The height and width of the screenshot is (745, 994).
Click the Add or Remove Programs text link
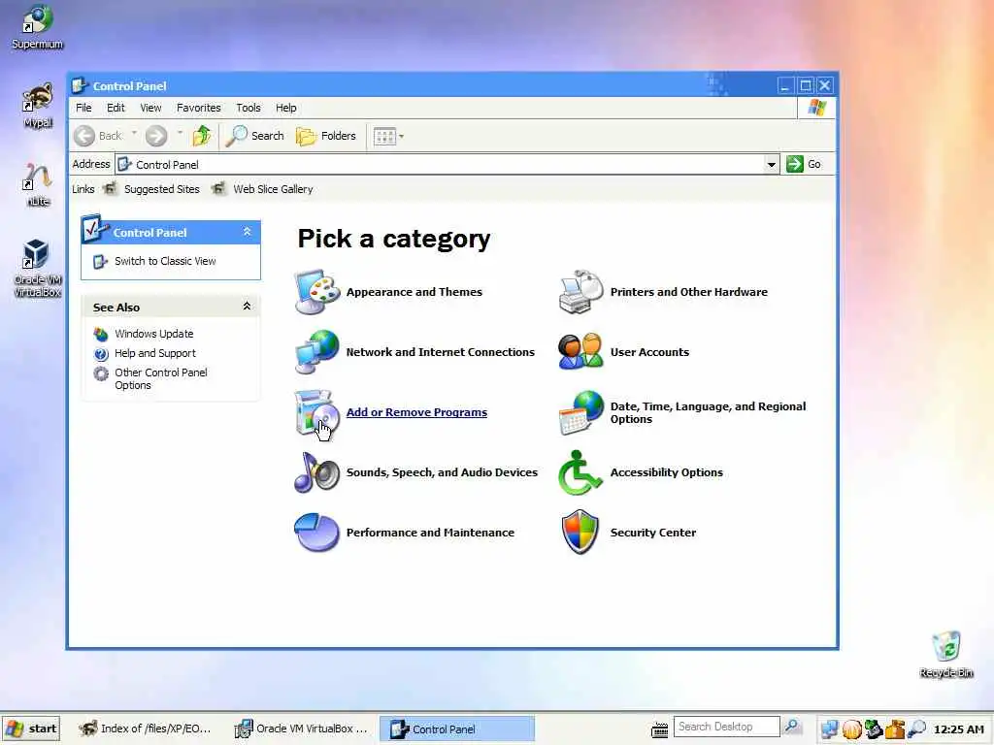click(416, 412)
